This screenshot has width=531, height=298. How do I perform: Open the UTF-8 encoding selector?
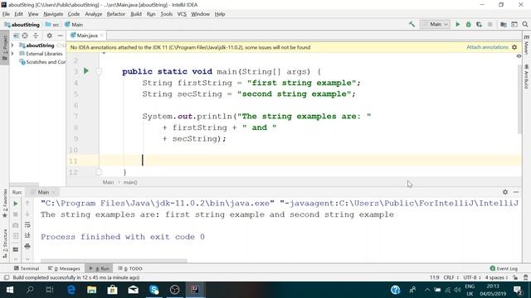tap(472, 277)
